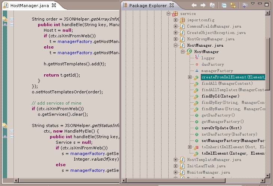
Task: Click Collapse All in Package Explorer toolbar
Action: [224, 6]
